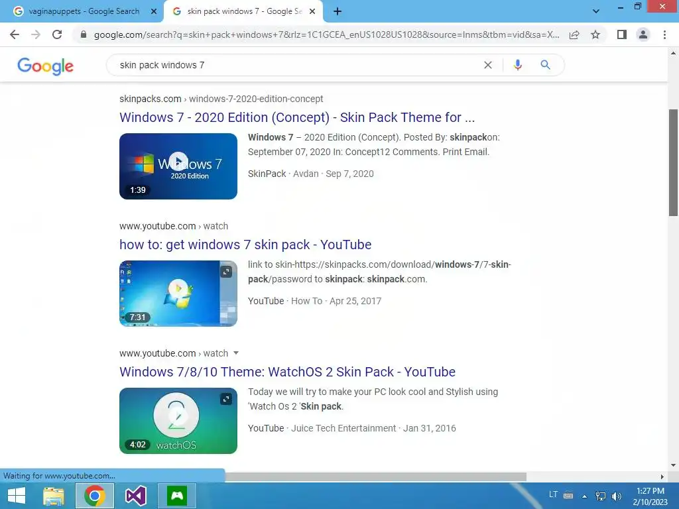Close the vaginapuppets search tab

pyautogui.click(x=154, y=12)
